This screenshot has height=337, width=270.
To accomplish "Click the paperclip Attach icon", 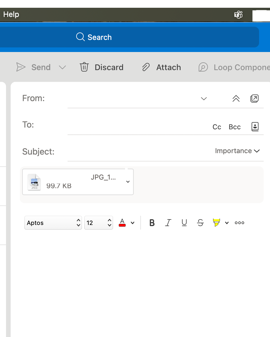I will 146,67.
